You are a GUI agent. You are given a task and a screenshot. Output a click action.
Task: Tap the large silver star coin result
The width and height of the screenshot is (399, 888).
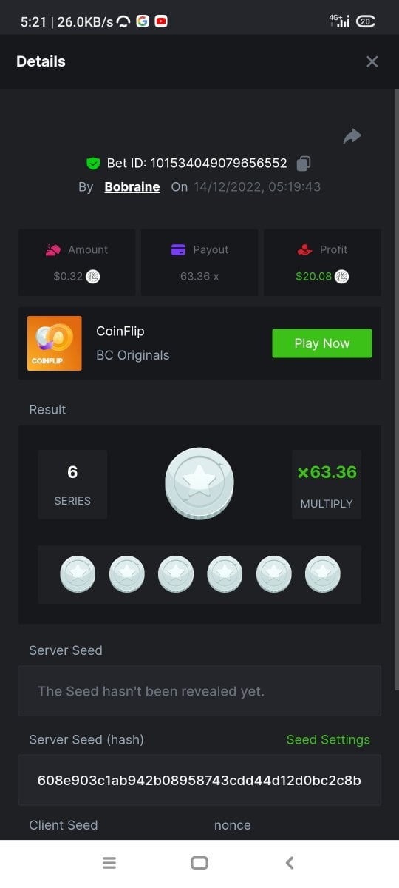[x=199, y=482]
